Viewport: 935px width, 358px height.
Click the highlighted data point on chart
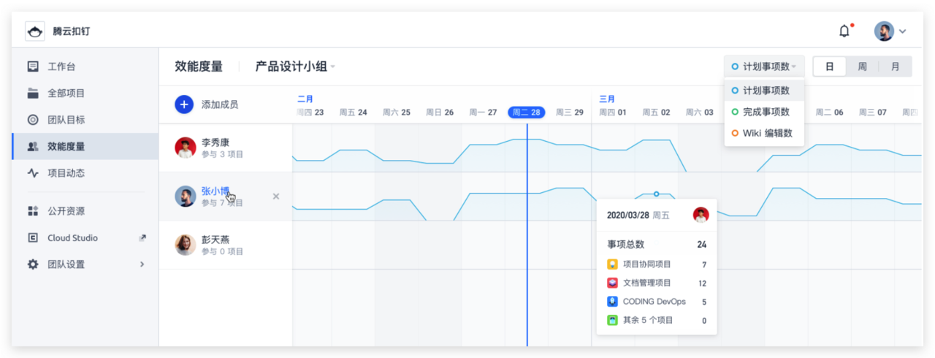click(x=656, y=194)
